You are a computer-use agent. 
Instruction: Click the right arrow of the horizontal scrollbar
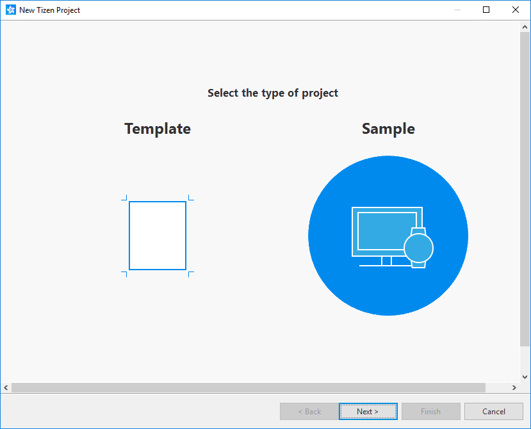[514, 387]
